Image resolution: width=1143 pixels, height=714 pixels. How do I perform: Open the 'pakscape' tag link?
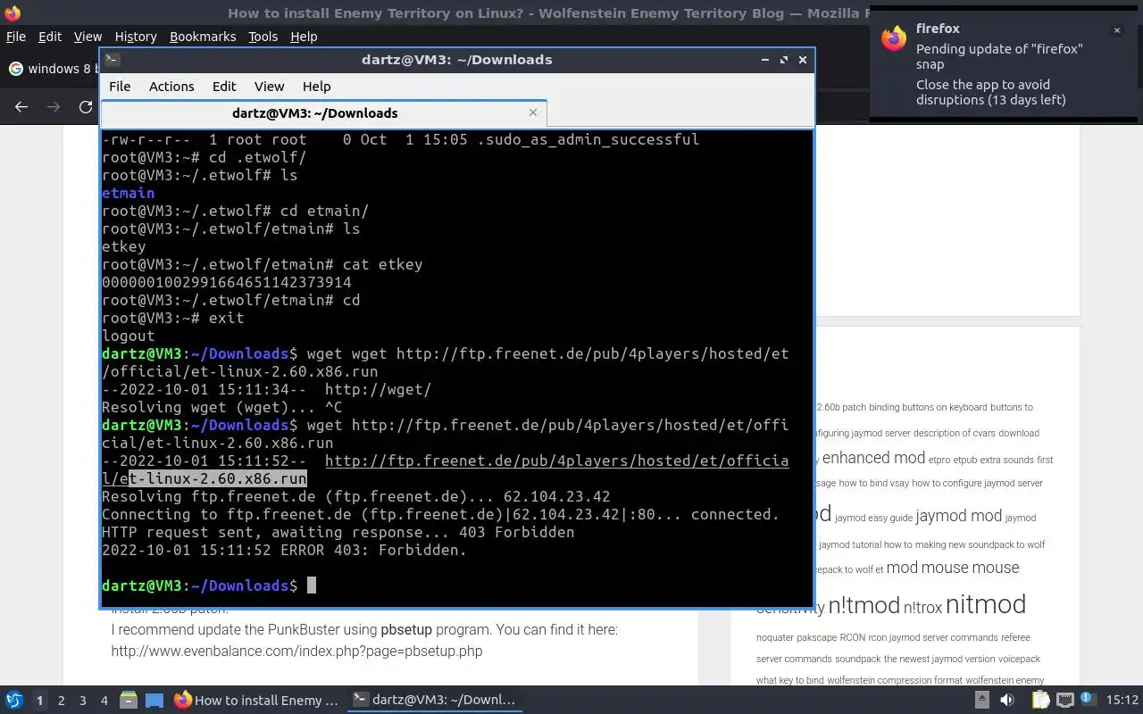[816, 637]
